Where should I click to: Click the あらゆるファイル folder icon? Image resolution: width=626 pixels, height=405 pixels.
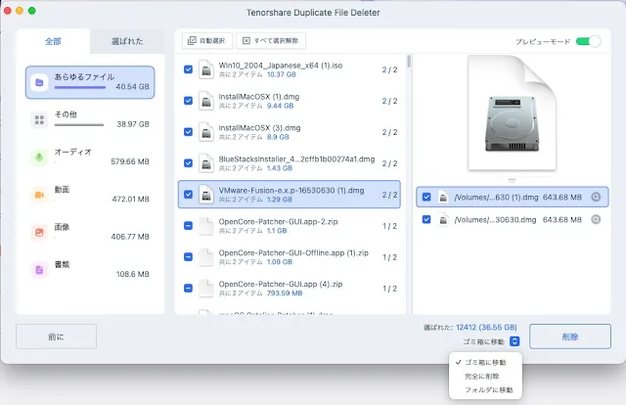tap(39, 83)
